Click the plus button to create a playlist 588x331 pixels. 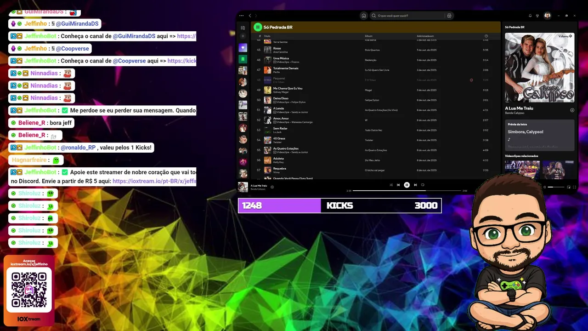243,36
